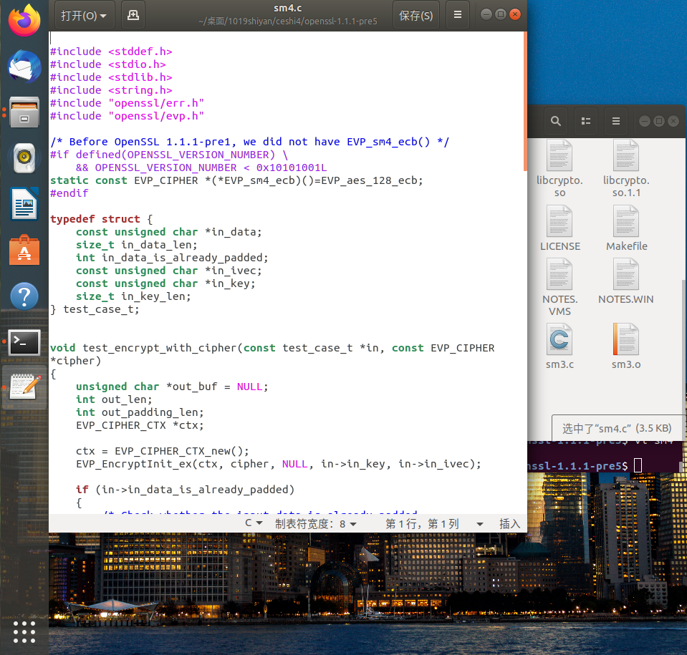
Task: Click the 保存(S) save button
Action: (415, 15)
